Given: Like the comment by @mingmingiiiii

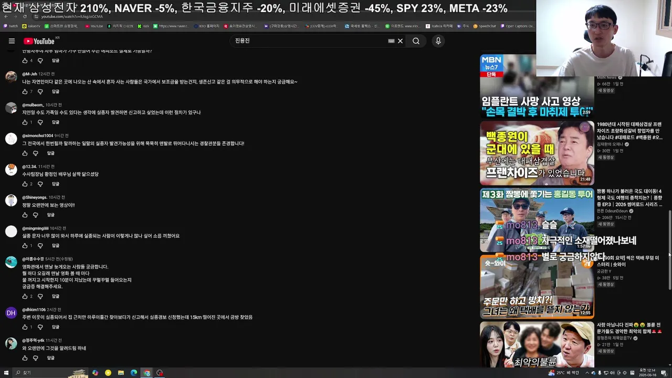Looking at the screenshot, I should [25, 246].
